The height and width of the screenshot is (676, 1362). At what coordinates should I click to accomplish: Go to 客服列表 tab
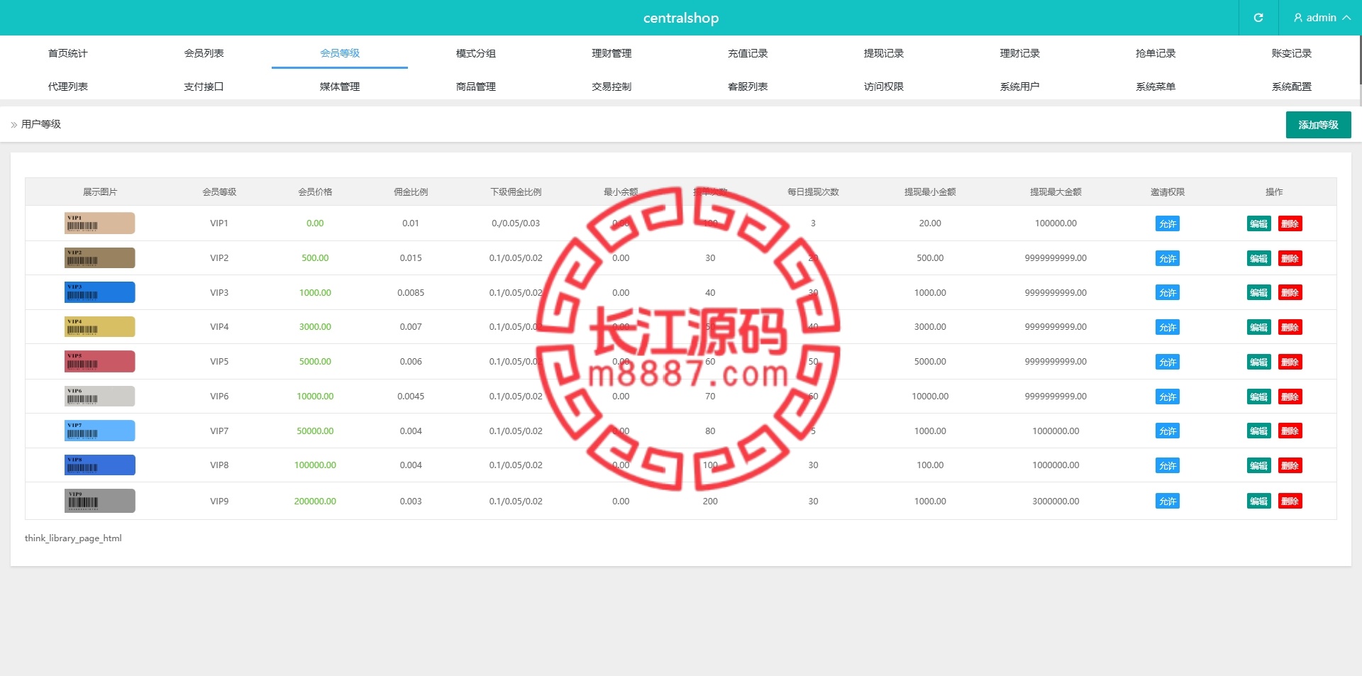tap(748, 87)
